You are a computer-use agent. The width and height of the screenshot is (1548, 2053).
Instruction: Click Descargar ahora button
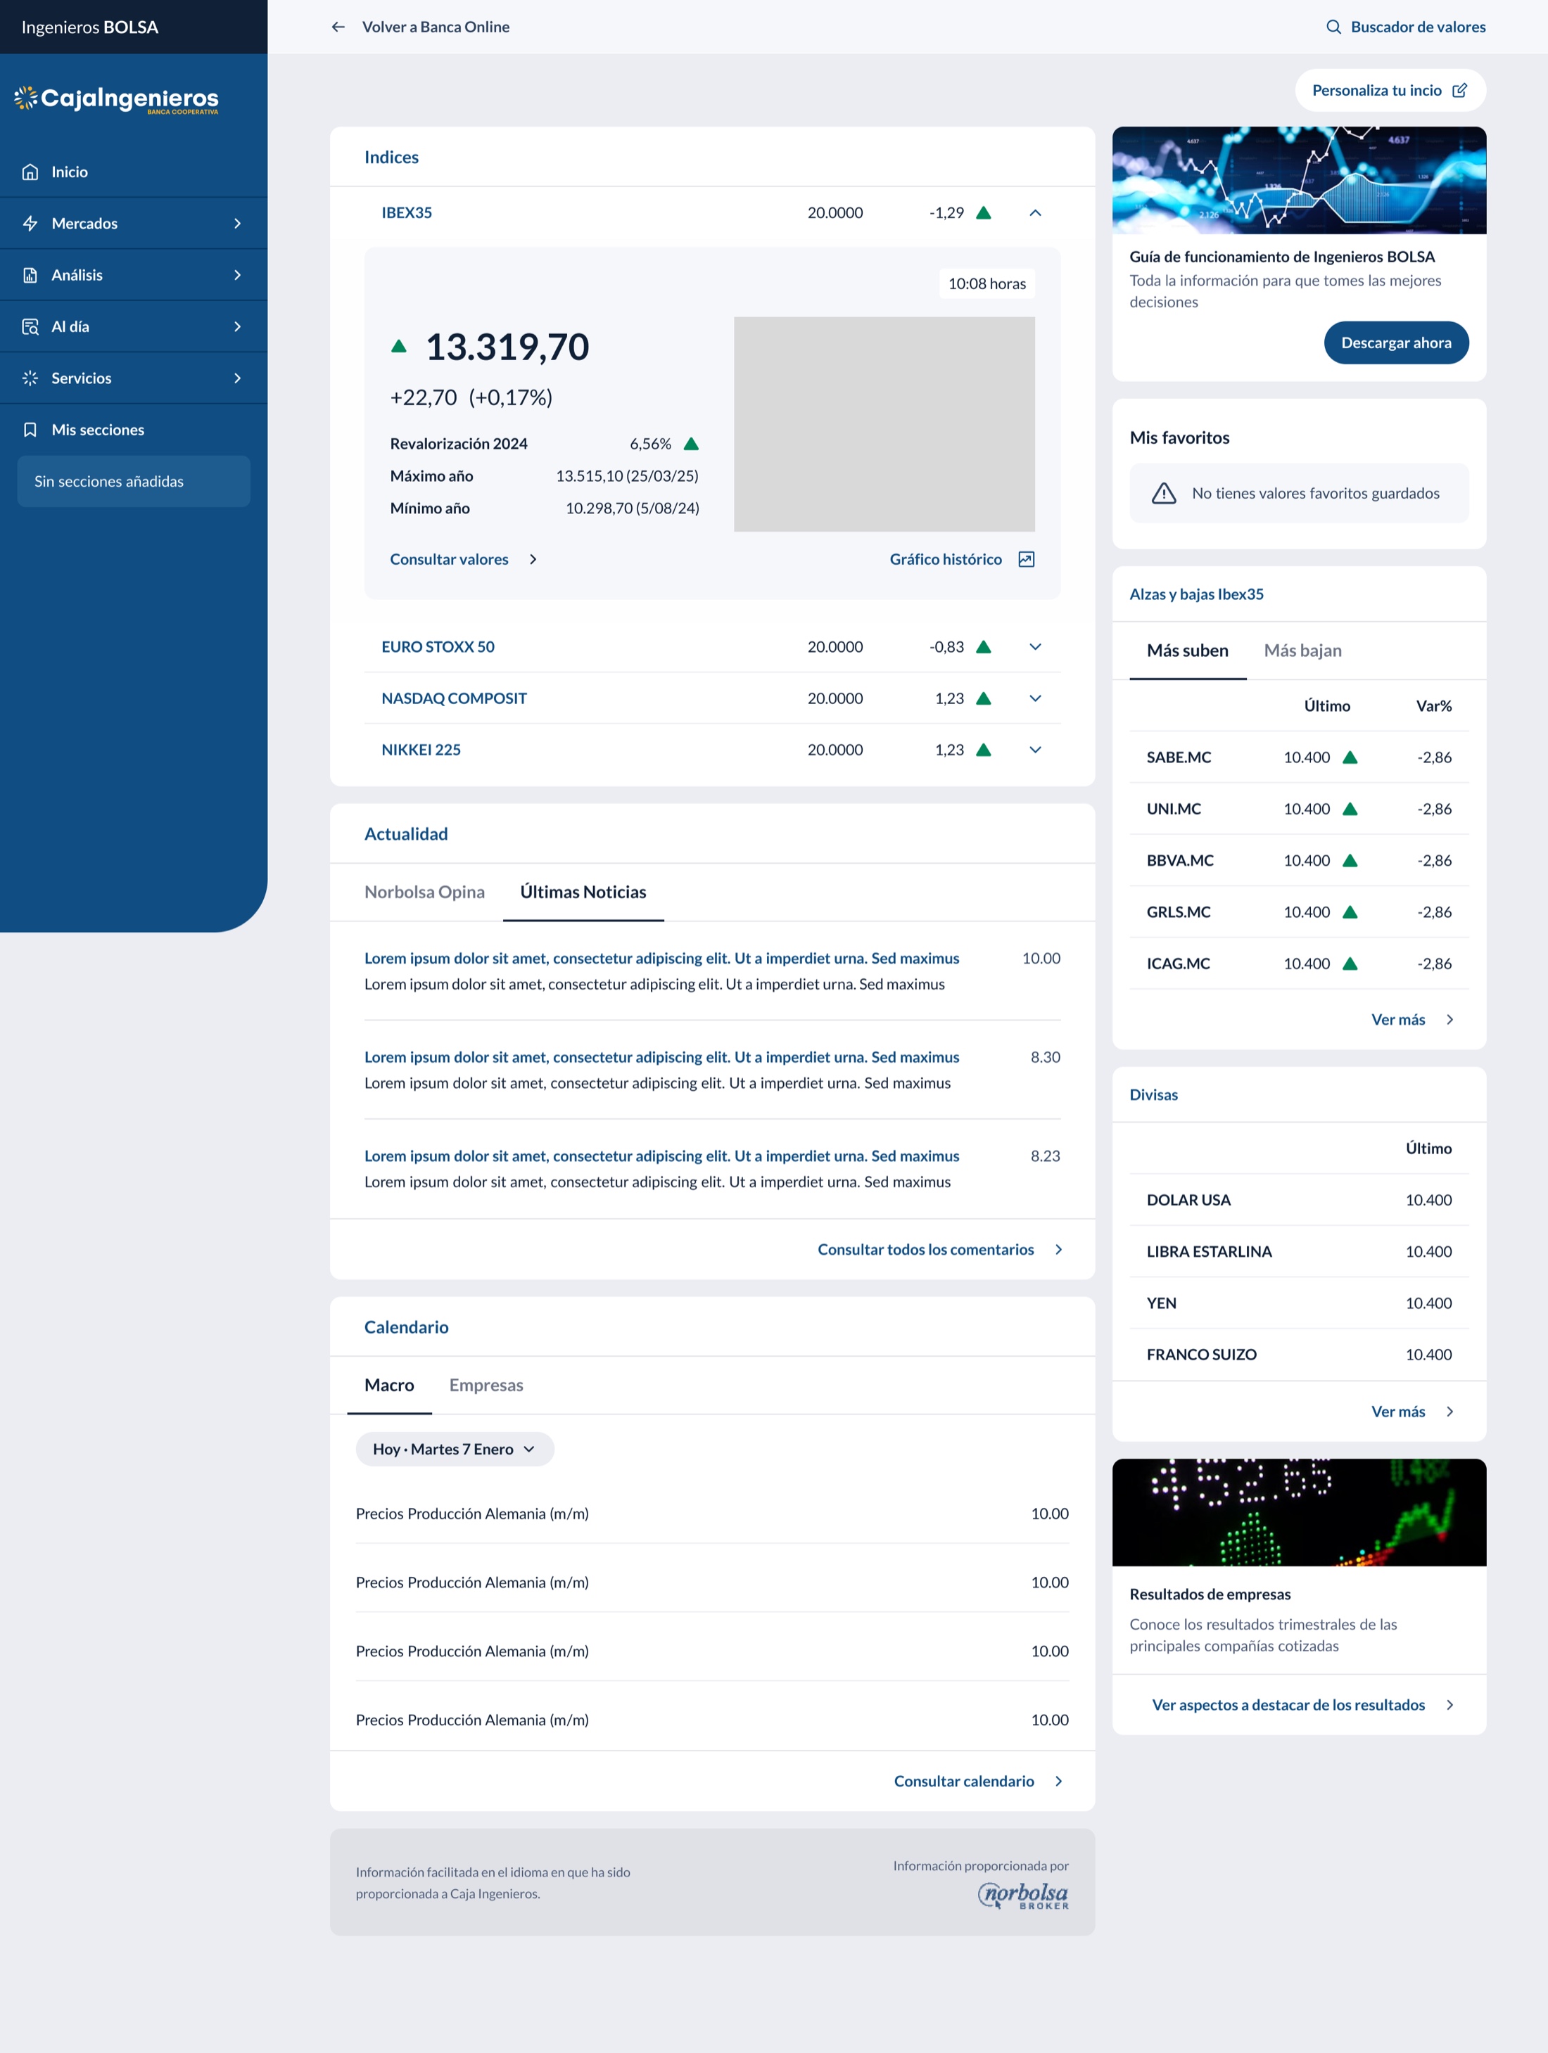coord(1396,343)
